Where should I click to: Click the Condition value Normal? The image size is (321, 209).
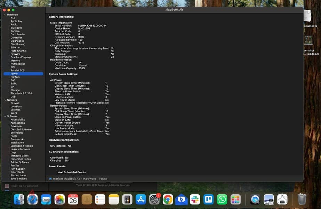(x=83, y=65)
